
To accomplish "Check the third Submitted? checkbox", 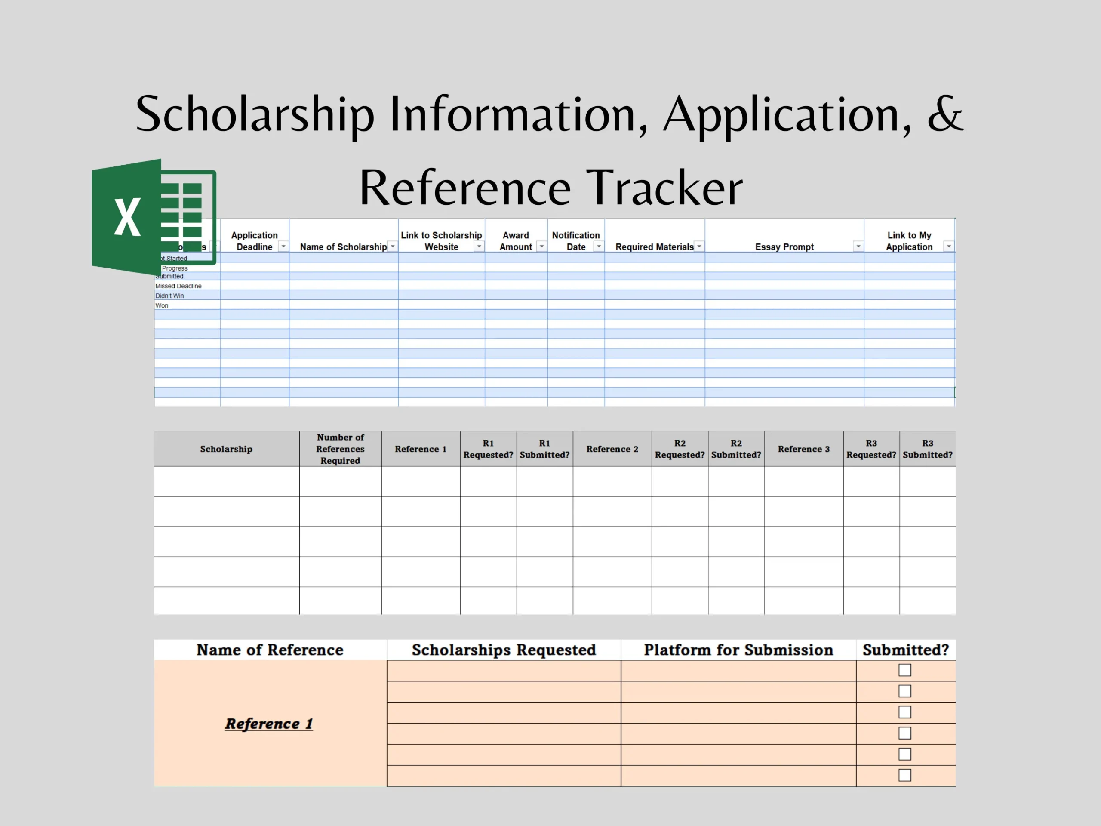I will point(904,712).
